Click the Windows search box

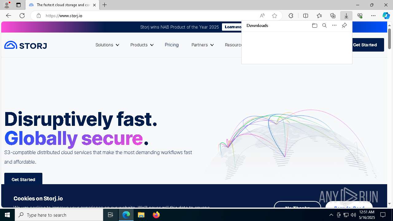click(x=59, y=215)
